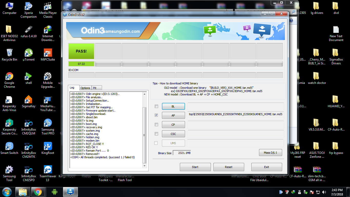The image size is (350, 197).
Task: Select the Samsung Tool PRO shortcut
Action: tap(48, 127)
